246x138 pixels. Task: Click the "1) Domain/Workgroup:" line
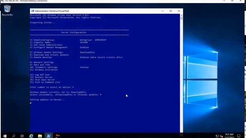[x=42, y=40]
